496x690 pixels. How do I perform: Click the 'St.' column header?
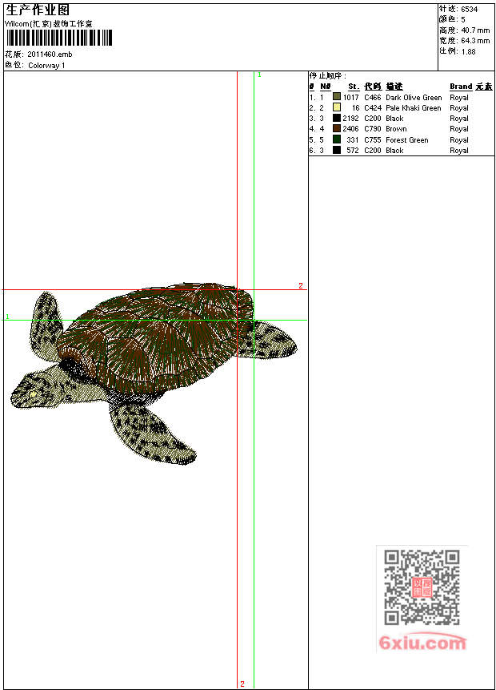[x=353, y=87]
